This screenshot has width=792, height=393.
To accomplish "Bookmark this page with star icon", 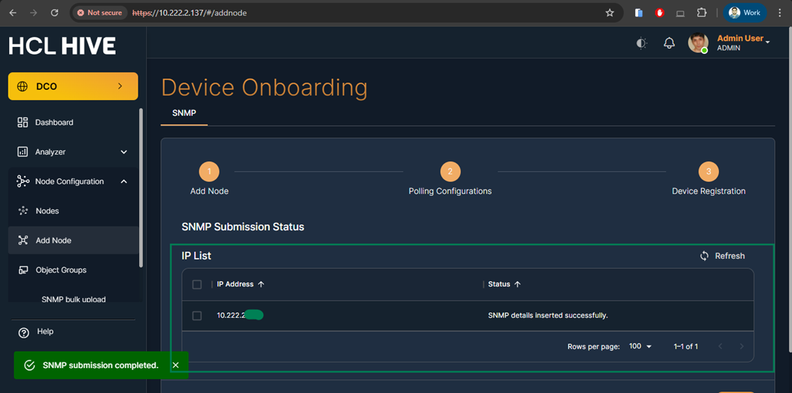I will [x=609, y=13].
